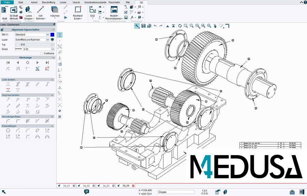The image size is (307, 196).
Task: Close the 3d_04 sheet tab
Action: 133,186
